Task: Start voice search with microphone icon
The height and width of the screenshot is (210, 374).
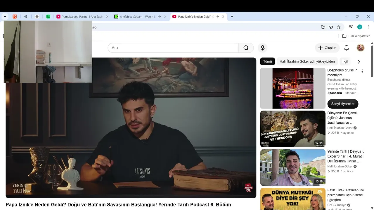Action: tap(262, 48)
